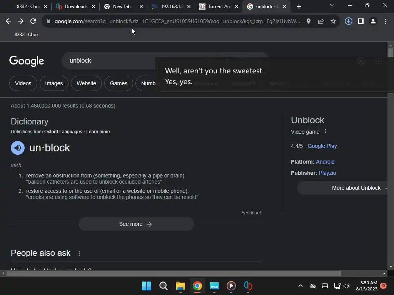Show hidden system tray icons
Image resolution: width=394 pixels, height=295 pixels.
tap(300, 286)
